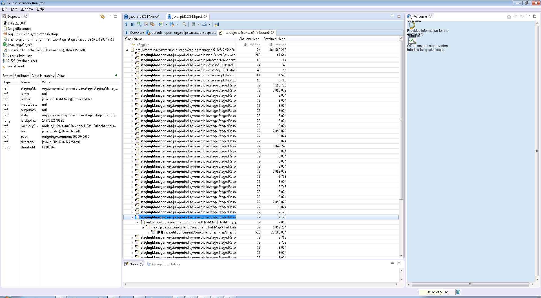Screen dimensions: 541x298
Task: Click the Compare to another heap dump icon
Action: pyautogui.click(x=217, y=24)
